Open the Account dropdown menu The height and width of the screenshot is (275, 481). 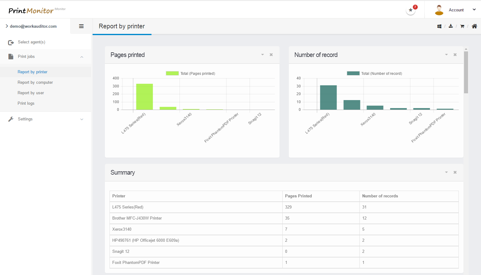pos(474,10)
